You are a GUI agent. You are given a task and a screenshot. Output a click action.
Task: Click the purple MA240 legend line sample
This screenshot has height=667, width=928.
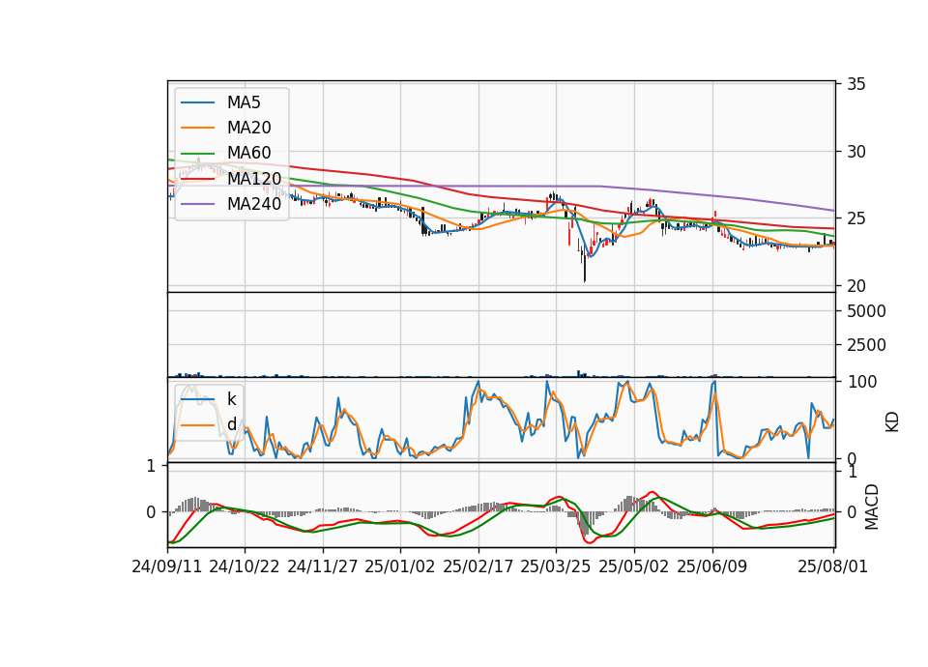point(197,204)
